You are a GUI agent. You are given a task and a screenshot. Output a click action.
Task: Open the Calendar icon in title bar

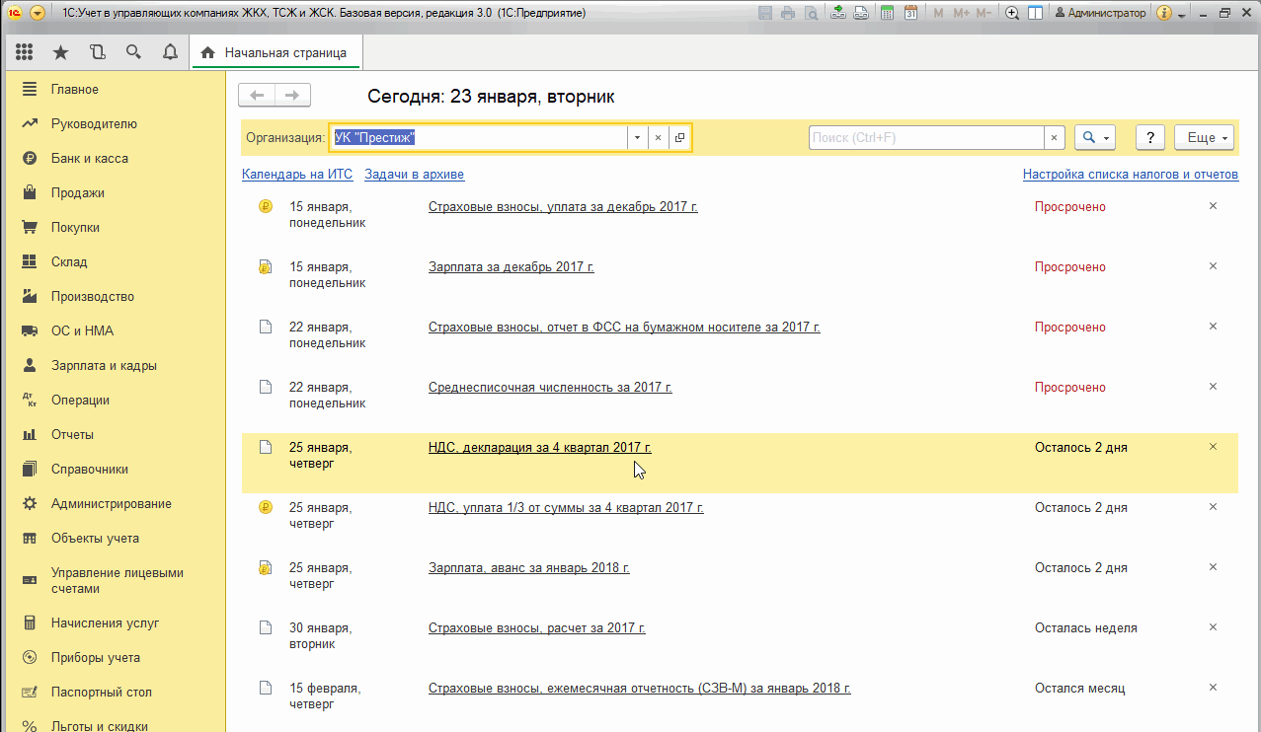(x=910, y=13)
